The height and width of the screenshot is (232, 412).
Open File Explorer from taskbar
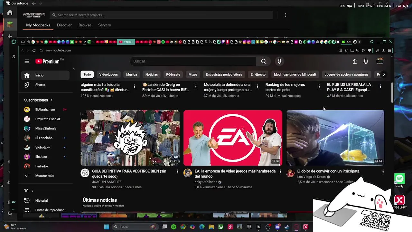[x=211, y=227]
